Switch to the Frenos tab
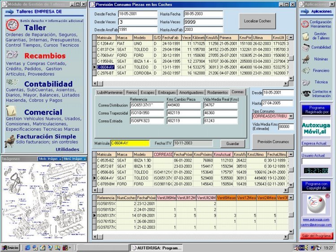This screenshot has height=252, width=336. pyautogui.click(x=131, y=93)
